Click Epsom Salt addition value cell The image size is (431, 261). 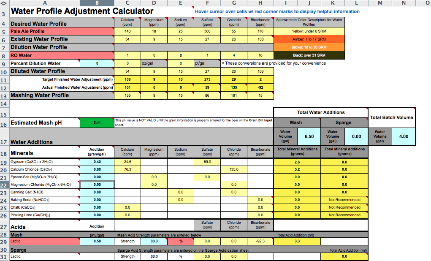point(97,177)
